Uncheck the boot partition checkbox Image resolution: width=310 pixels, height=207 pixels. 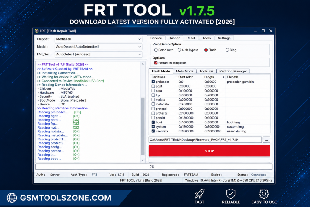pos(153,122)
